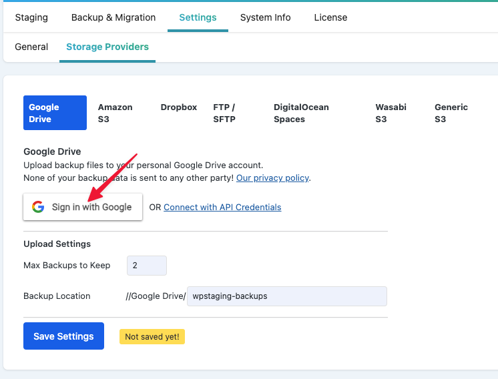Pick the Dropbox provider tab
The image size is (498, 379).
pos(179,107)
